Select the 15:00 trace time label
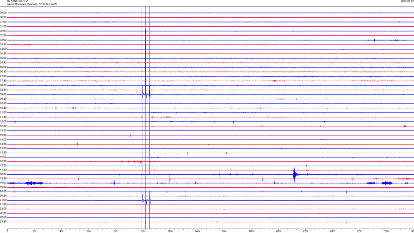The width and height of the screenshot is (414, 233). (3, 148)
